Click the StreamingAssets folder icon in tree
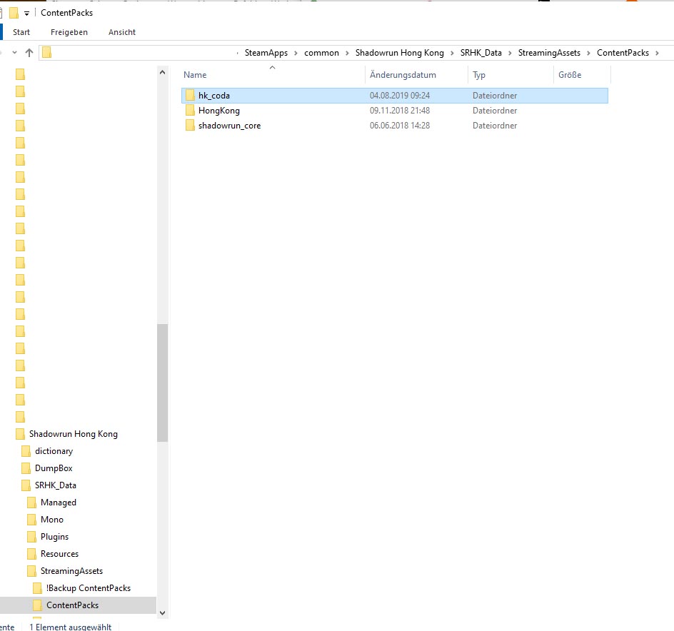 point(31,571)
